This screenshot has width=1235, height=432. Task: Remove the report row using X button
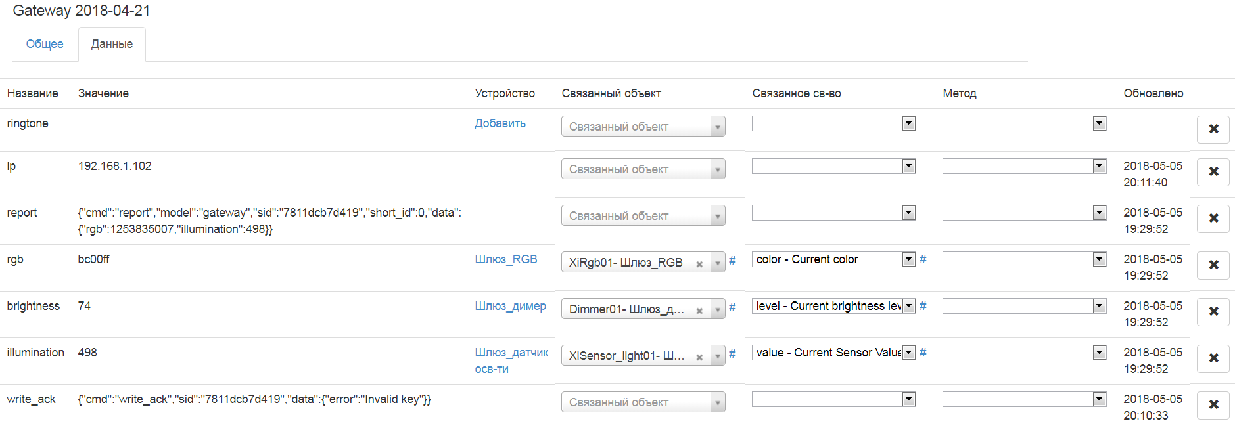[1213, 219]
